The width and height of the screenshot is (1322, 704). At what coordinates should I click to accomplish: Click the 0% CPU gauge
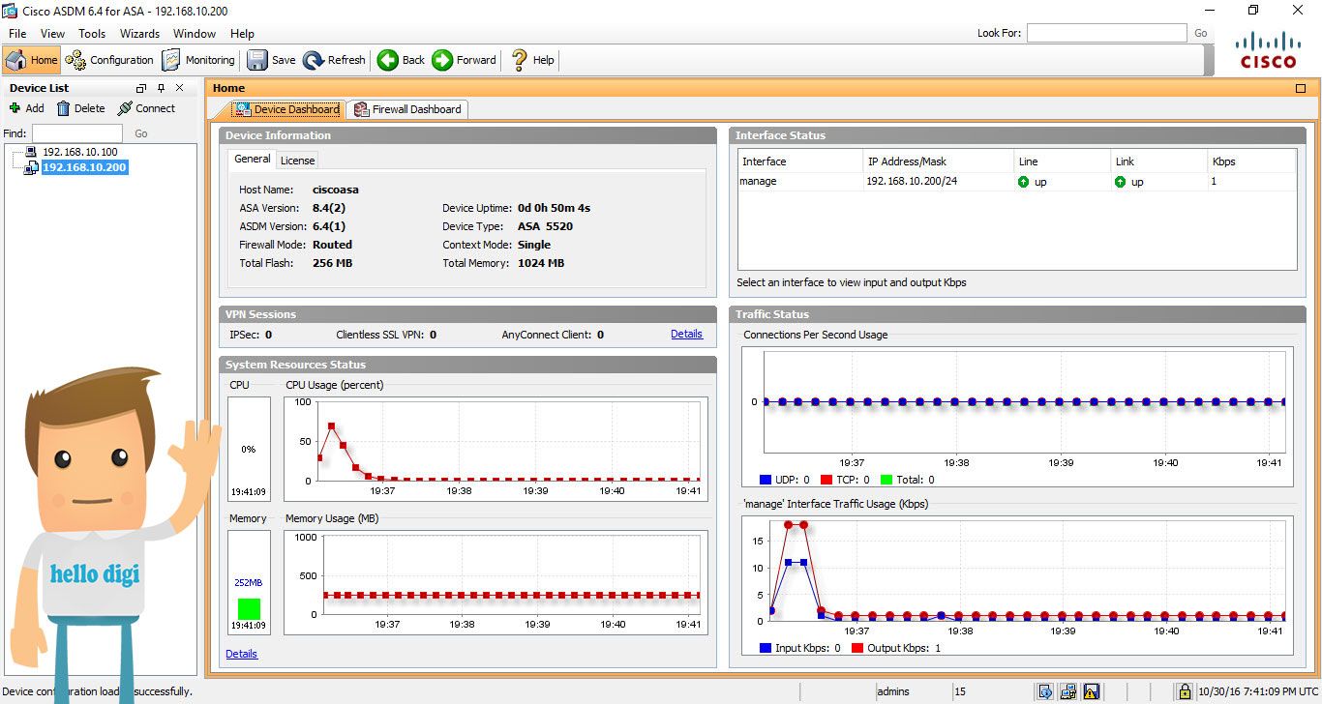click(249, 449)
